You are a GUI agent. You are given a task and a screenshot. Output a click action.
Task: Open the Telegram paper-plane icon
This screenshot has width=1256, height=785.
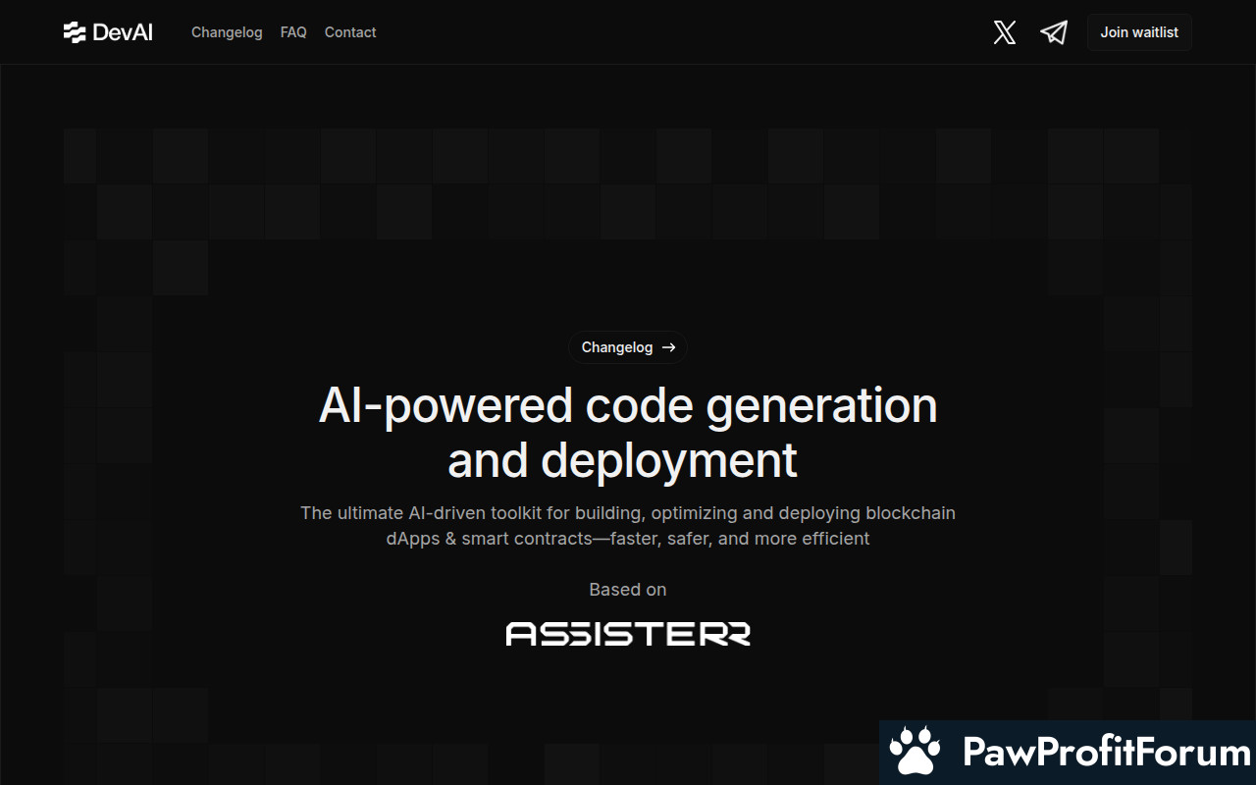point(1054,32)
